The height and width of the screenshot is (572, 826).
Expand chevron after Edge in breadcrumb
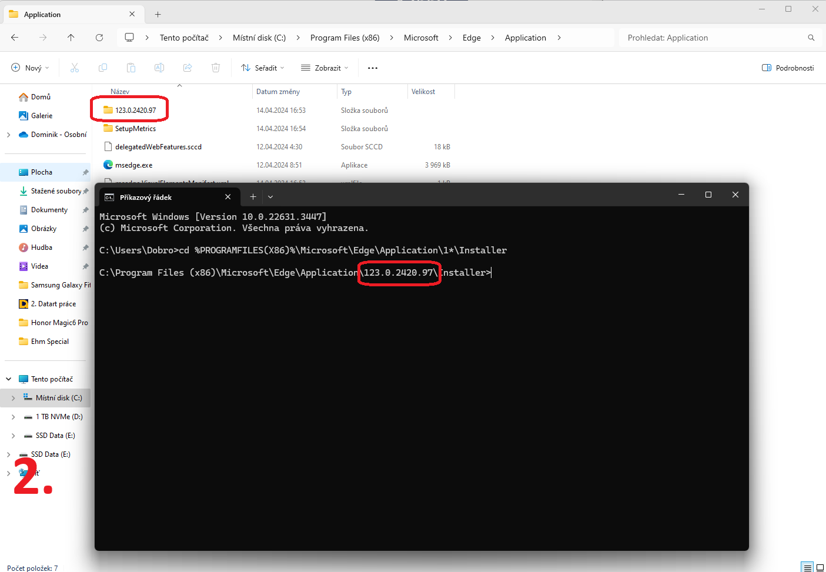pyautogui.click(x=492, y=38)
